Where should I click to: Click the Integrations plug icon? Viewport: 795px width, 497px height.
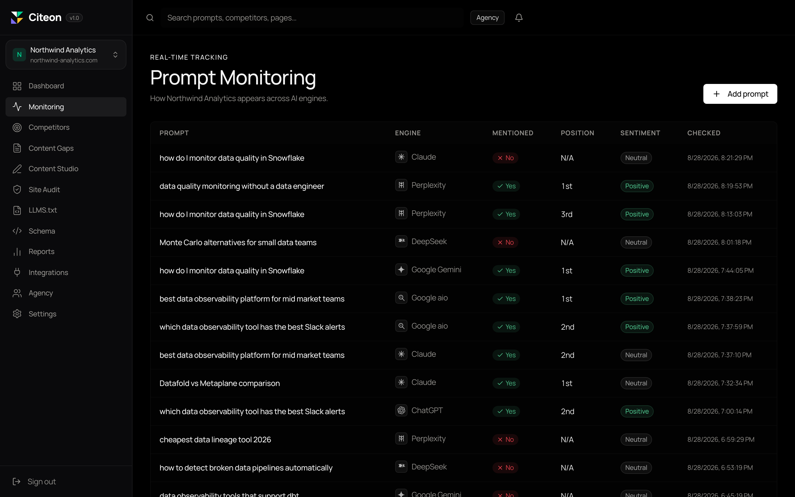click(x=17, y=273)
